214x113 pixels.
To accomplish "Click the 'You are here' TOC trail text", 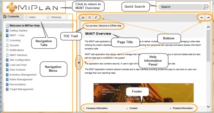I will coord(103,26).
